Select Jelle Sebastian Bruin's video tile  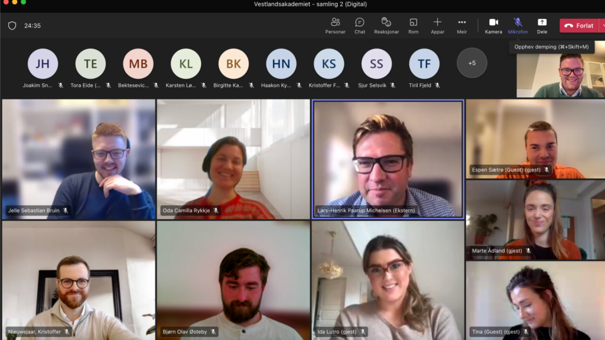(x=79, y=159)
